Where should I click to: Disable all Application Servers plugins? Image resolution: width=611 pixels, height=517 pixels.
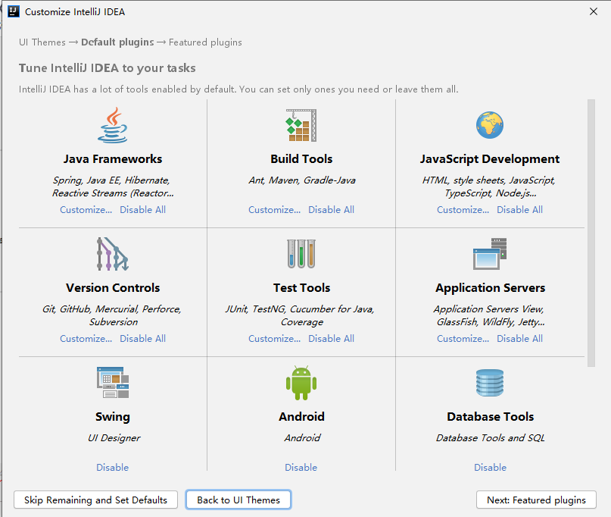click(520, 339)
